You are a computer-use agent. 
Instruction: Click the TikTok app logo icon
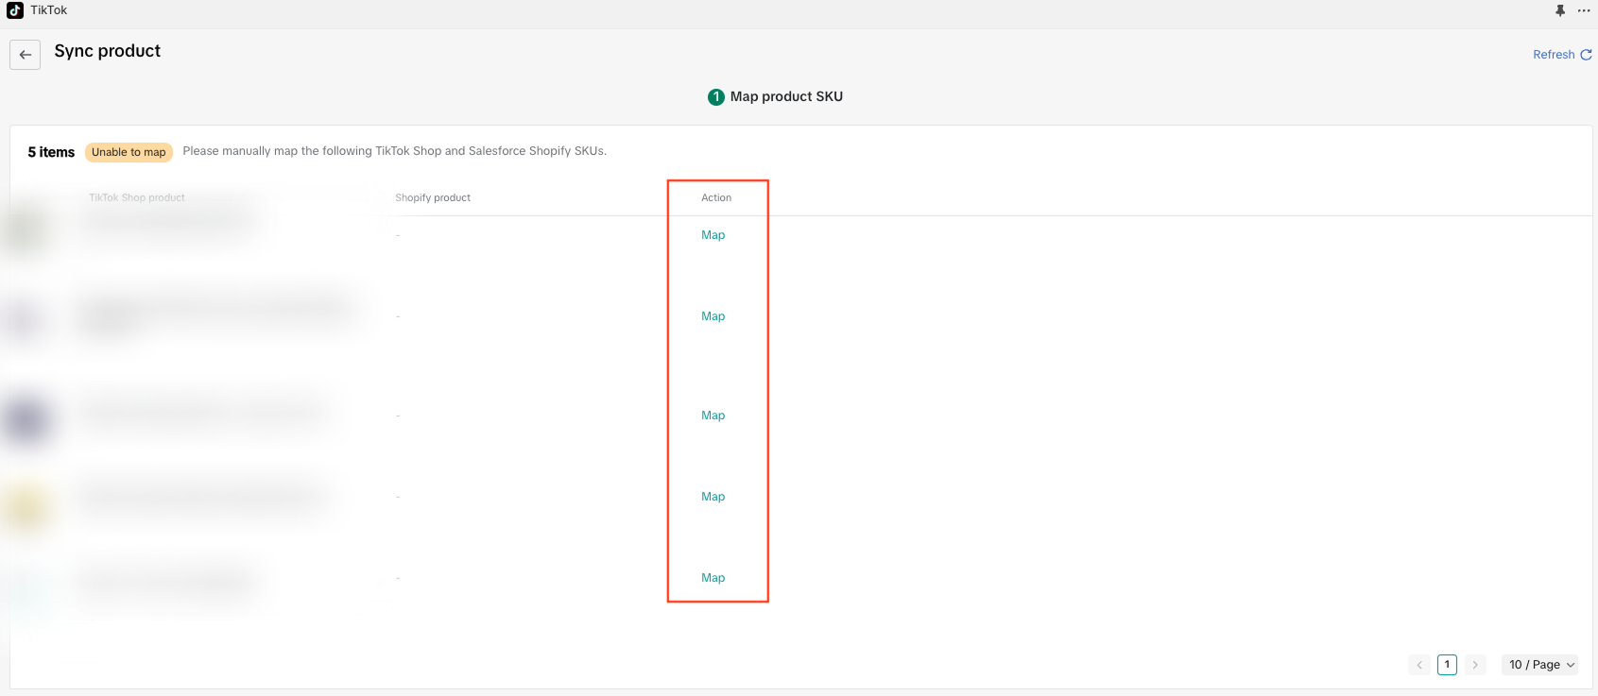pyautogui.click(x=15, y=10)
